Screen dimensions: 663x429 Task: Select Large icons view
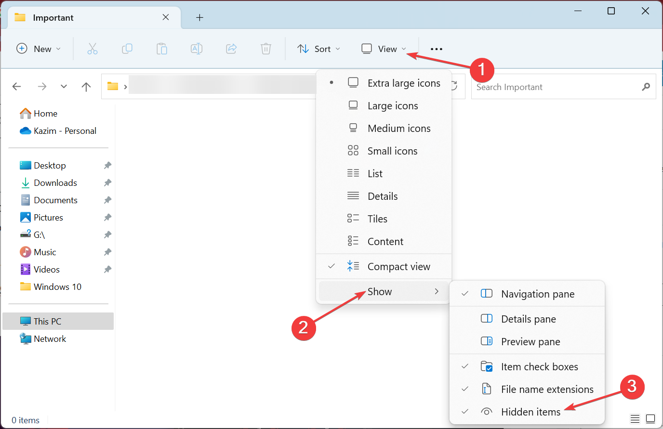(384, 106)
